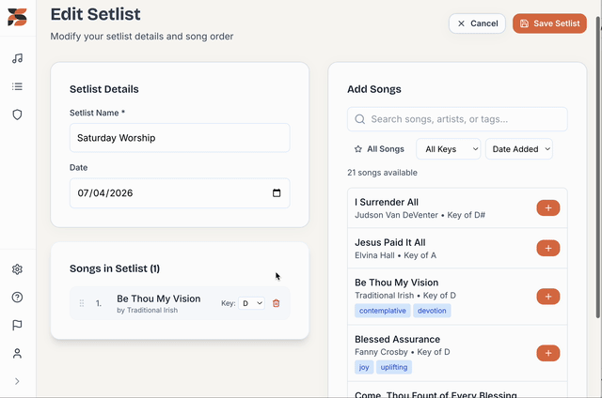
Task: Open settings gear in the sidebar
Action: click(x=17, y=269)
